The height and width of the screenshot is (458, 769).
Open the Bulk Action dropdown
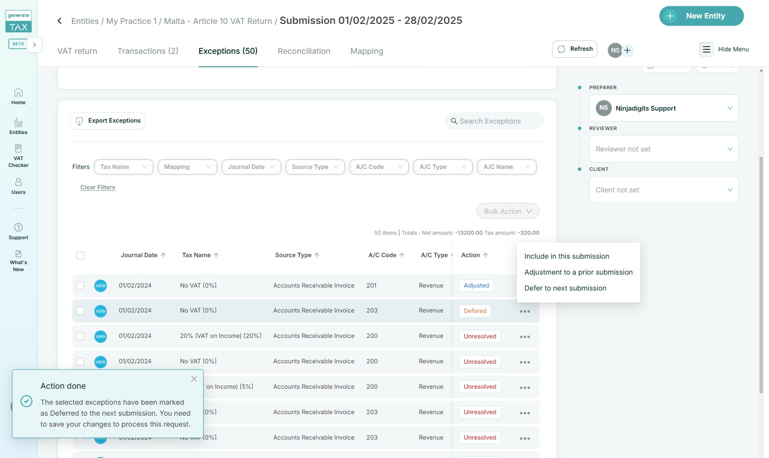508,211
